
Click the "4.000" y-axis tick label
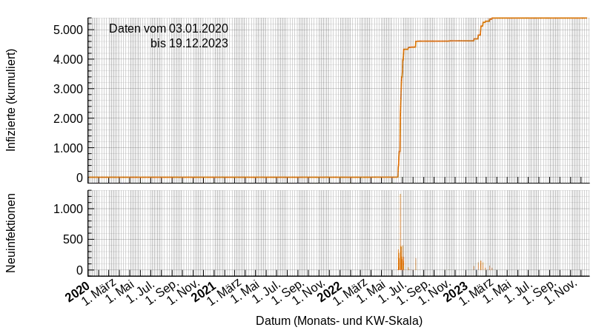68,59
